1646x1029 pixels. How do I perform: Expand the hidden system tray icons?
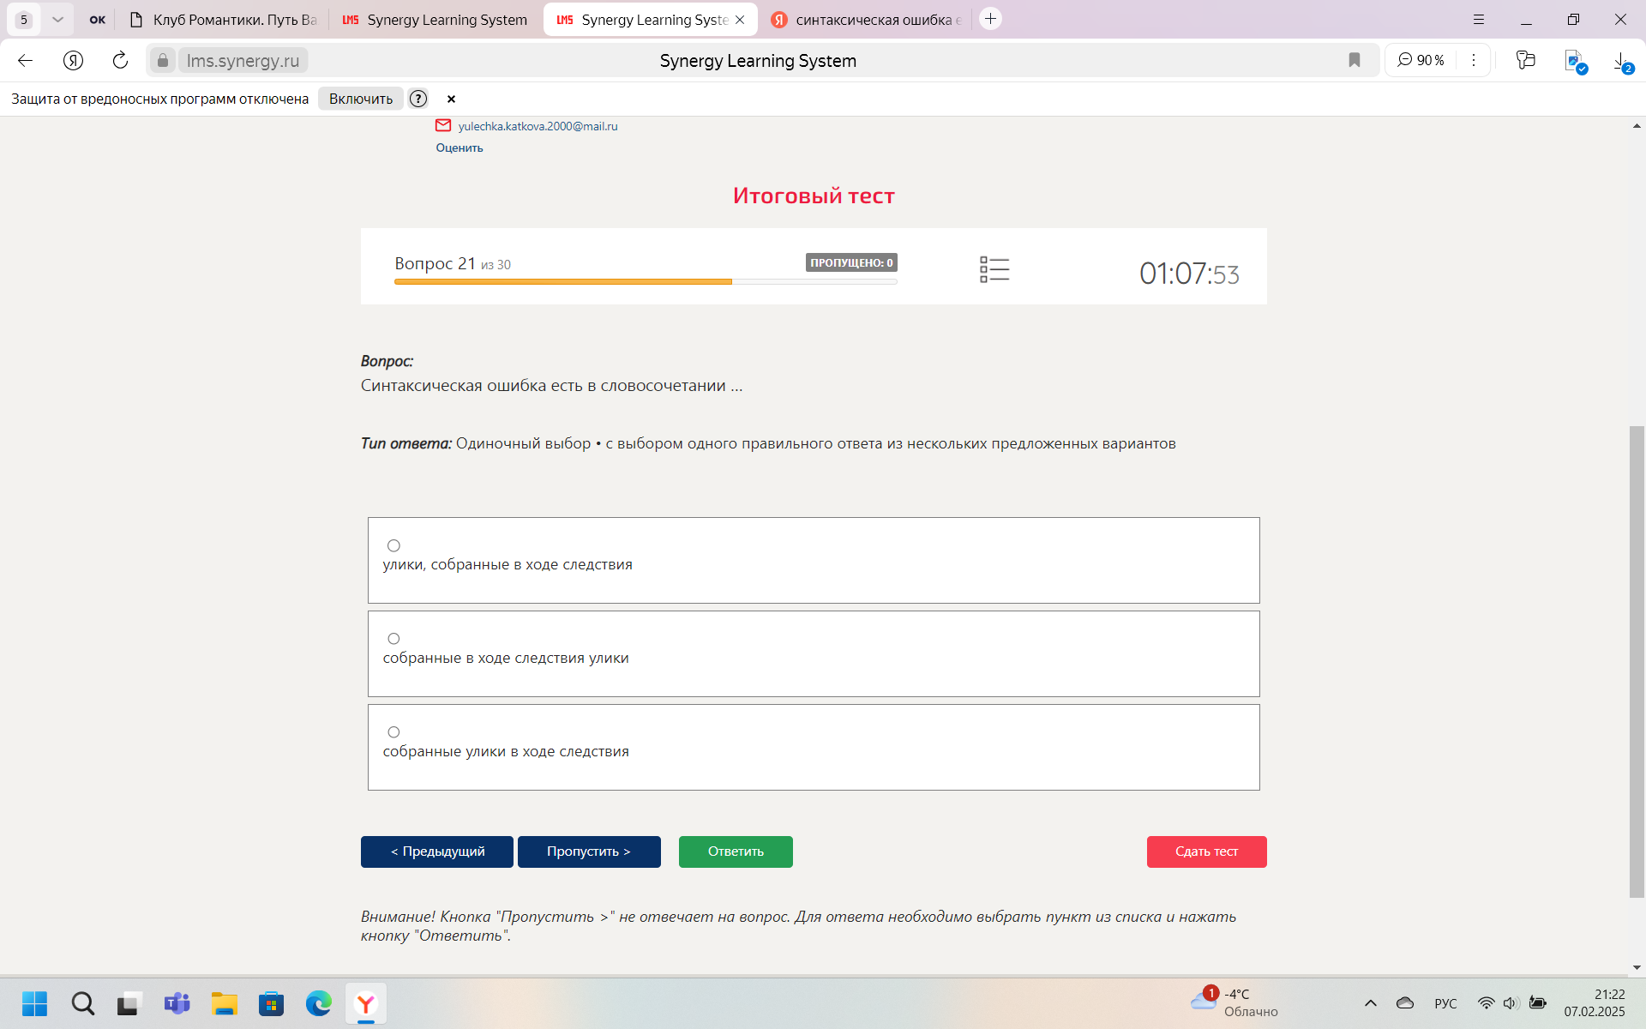coord(1370,1003)
